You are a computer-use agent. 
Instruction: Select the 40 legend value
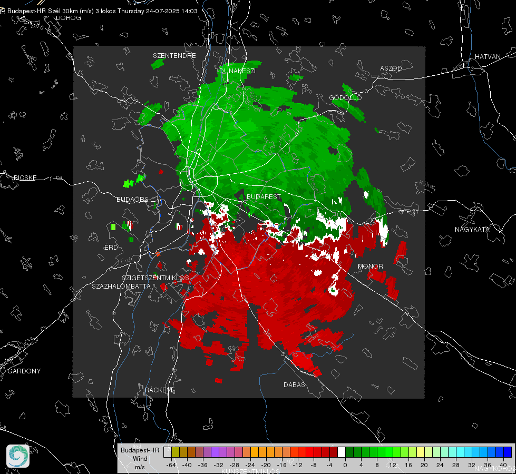503,465
